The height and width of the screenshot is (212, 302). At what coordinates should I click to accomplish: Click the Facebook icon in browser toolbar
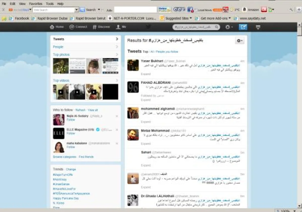(x=190, y=10)
